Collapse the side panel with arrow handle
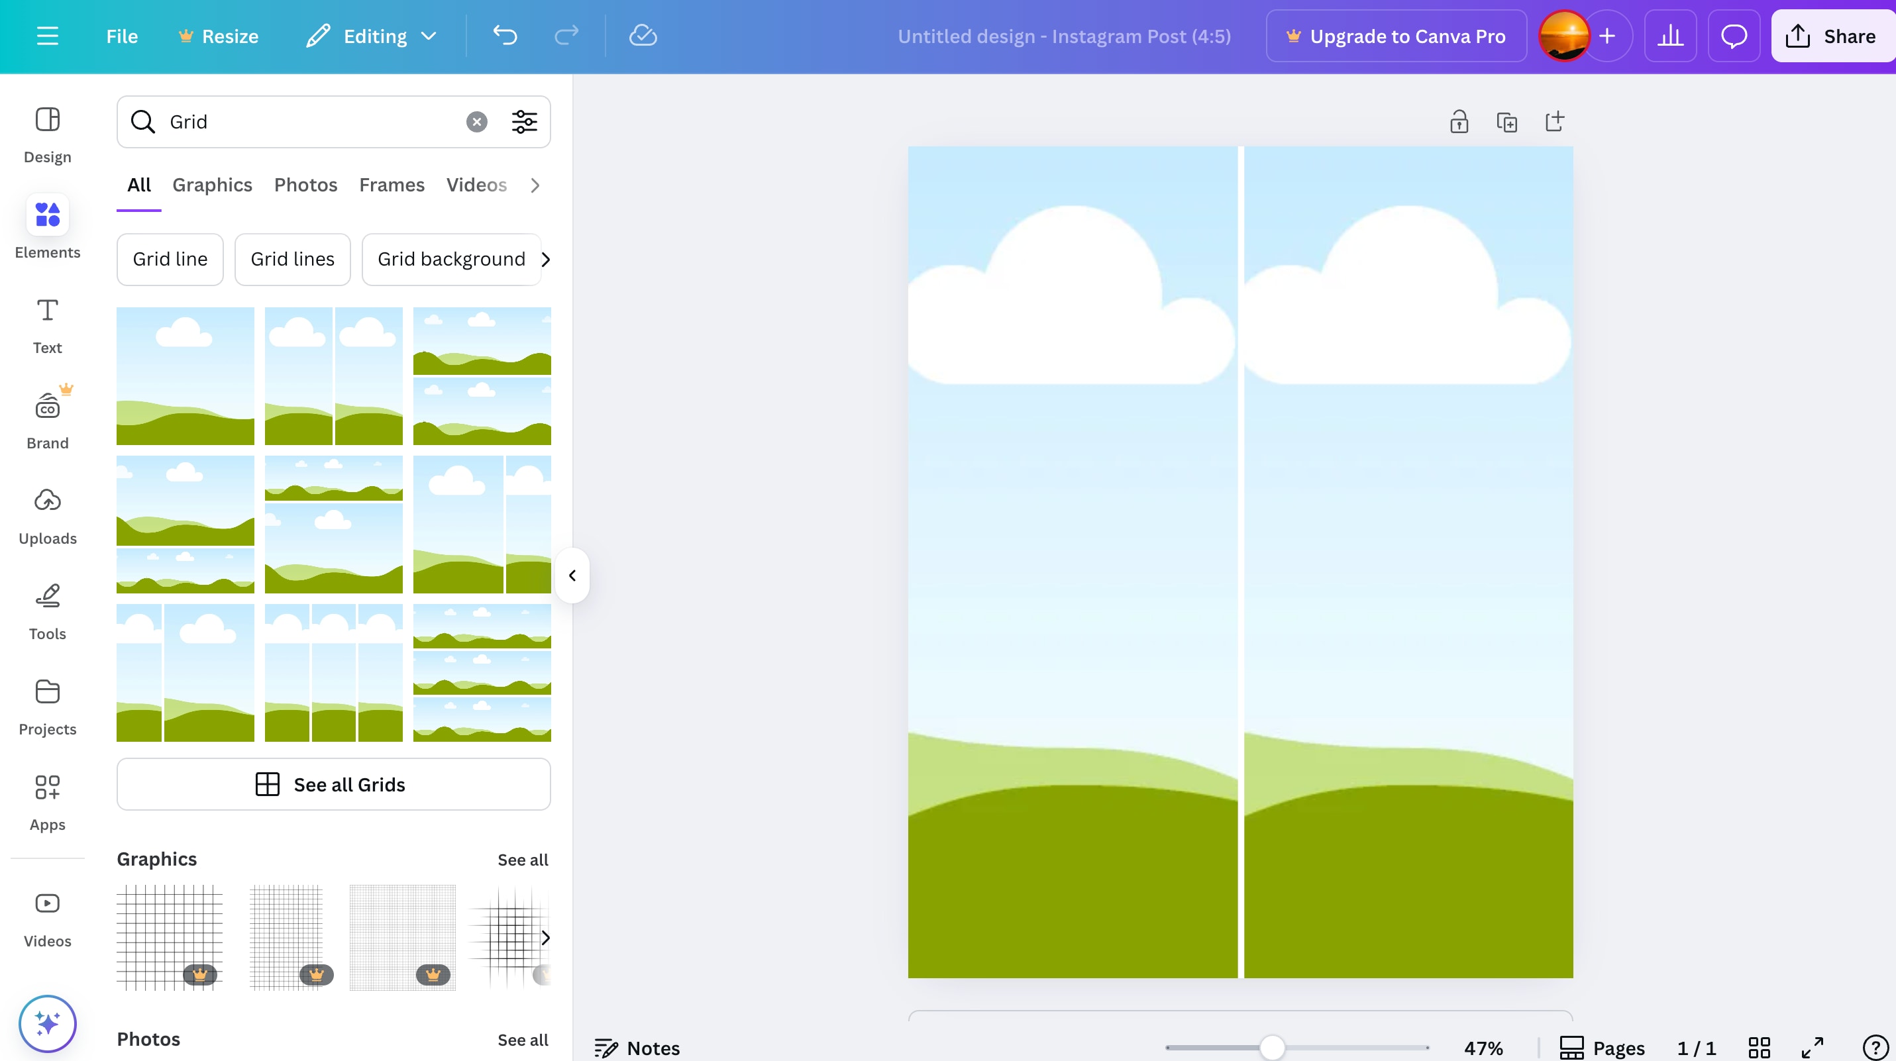 click(x=572, y=576)
